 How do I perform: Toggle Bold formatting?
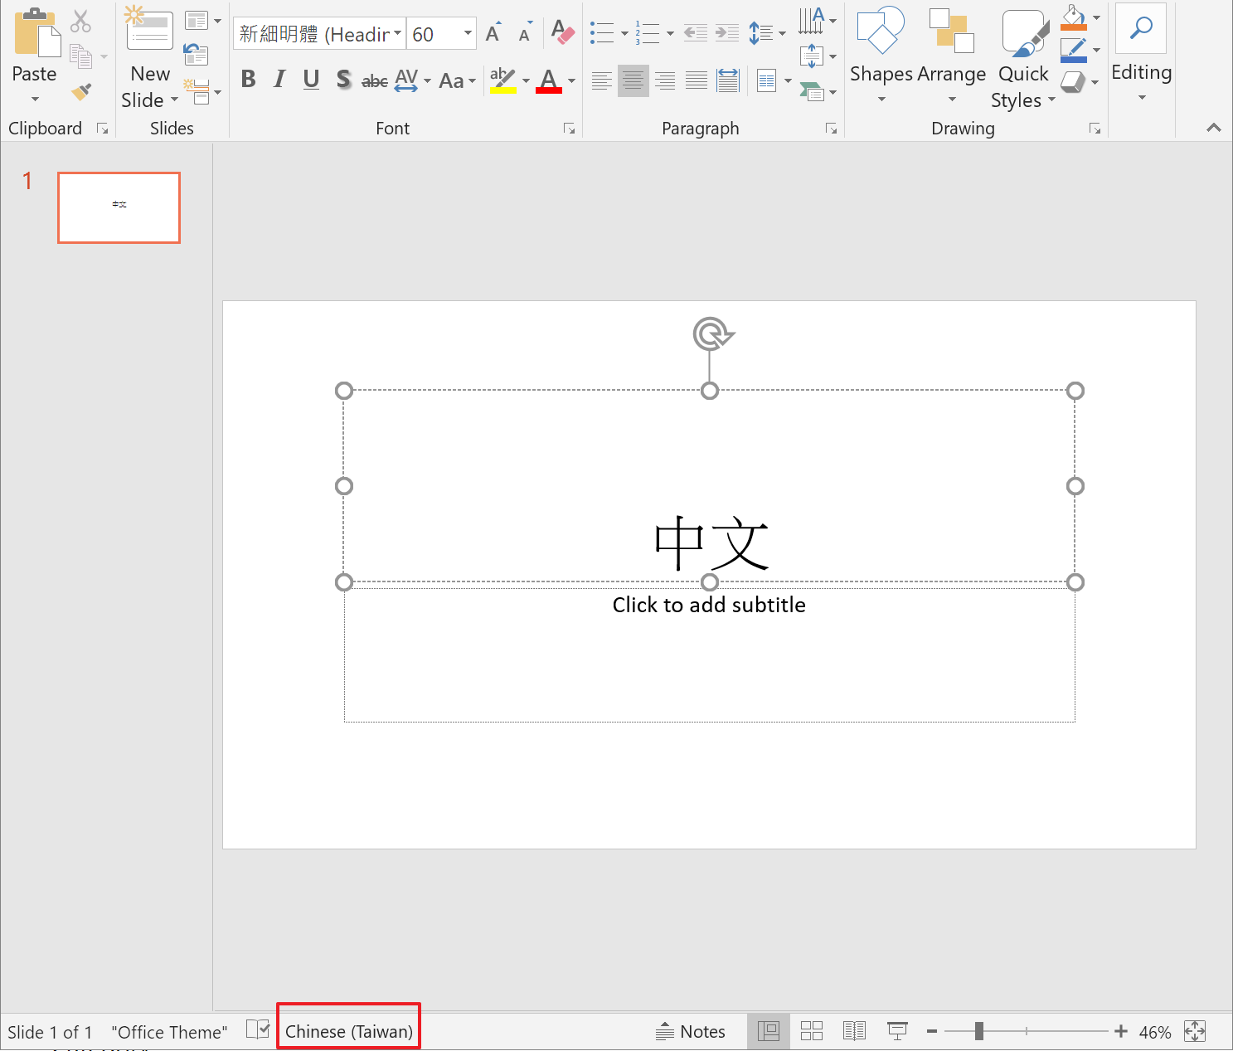248,80
